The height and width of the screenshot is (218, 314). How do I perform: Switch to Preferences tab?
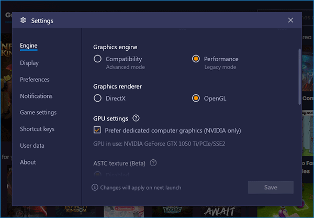[x=35, y=80]
